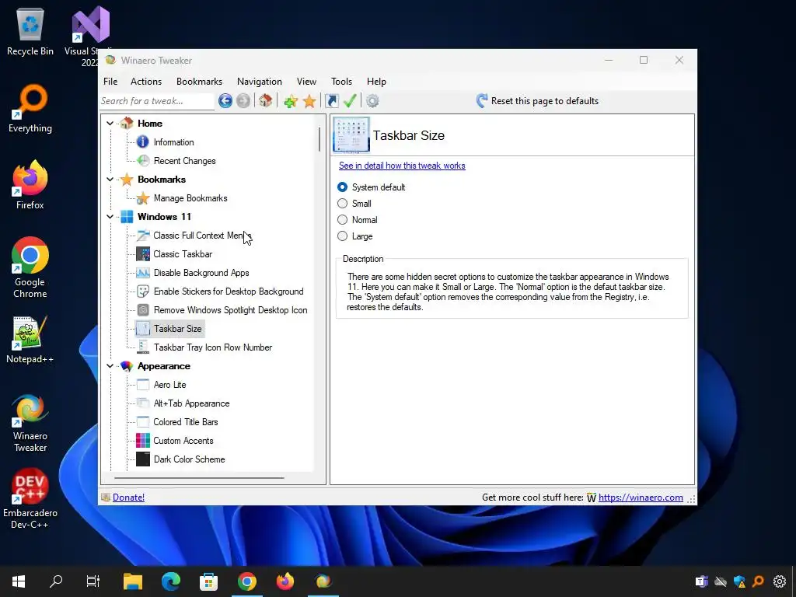Screen dimensions: 796x597
Task: Click the Custom Accents colorful icon
Action: (143, 441)
